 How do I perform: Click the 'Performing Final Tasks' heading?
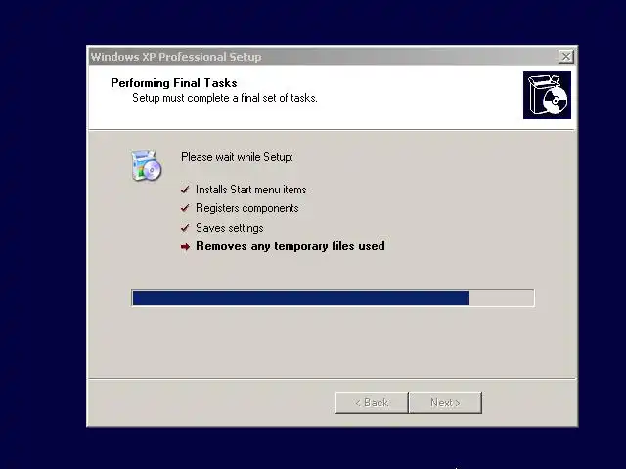pos(174,83)
